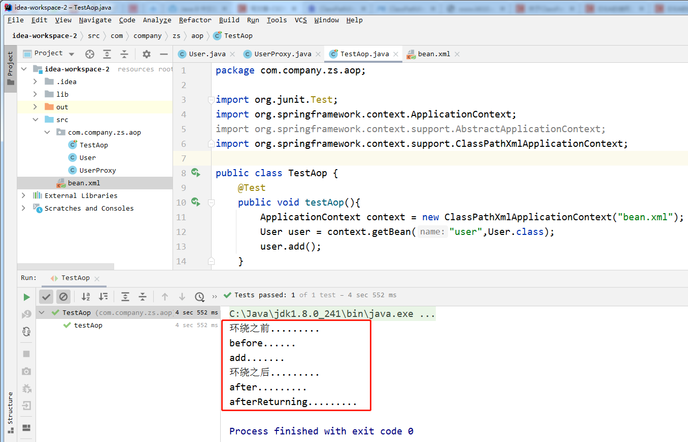The width and height of the screenshot is (688, 442).
Task: Collapse idea-workspace-2 root node arrow
Action: pyautogui.click(x=24, y=69)
